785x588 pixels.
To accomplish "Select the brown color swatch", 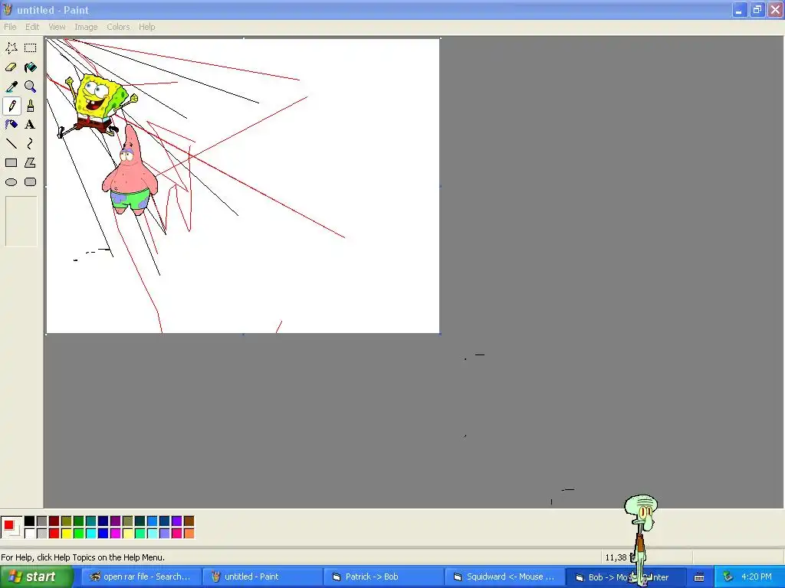I will (x=189, y=521).
